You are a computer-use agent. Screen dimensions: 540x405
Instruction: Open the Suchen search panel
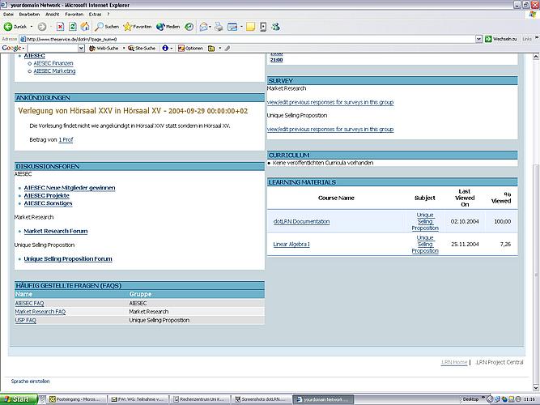pyautogui.click(x=107, y=27)
